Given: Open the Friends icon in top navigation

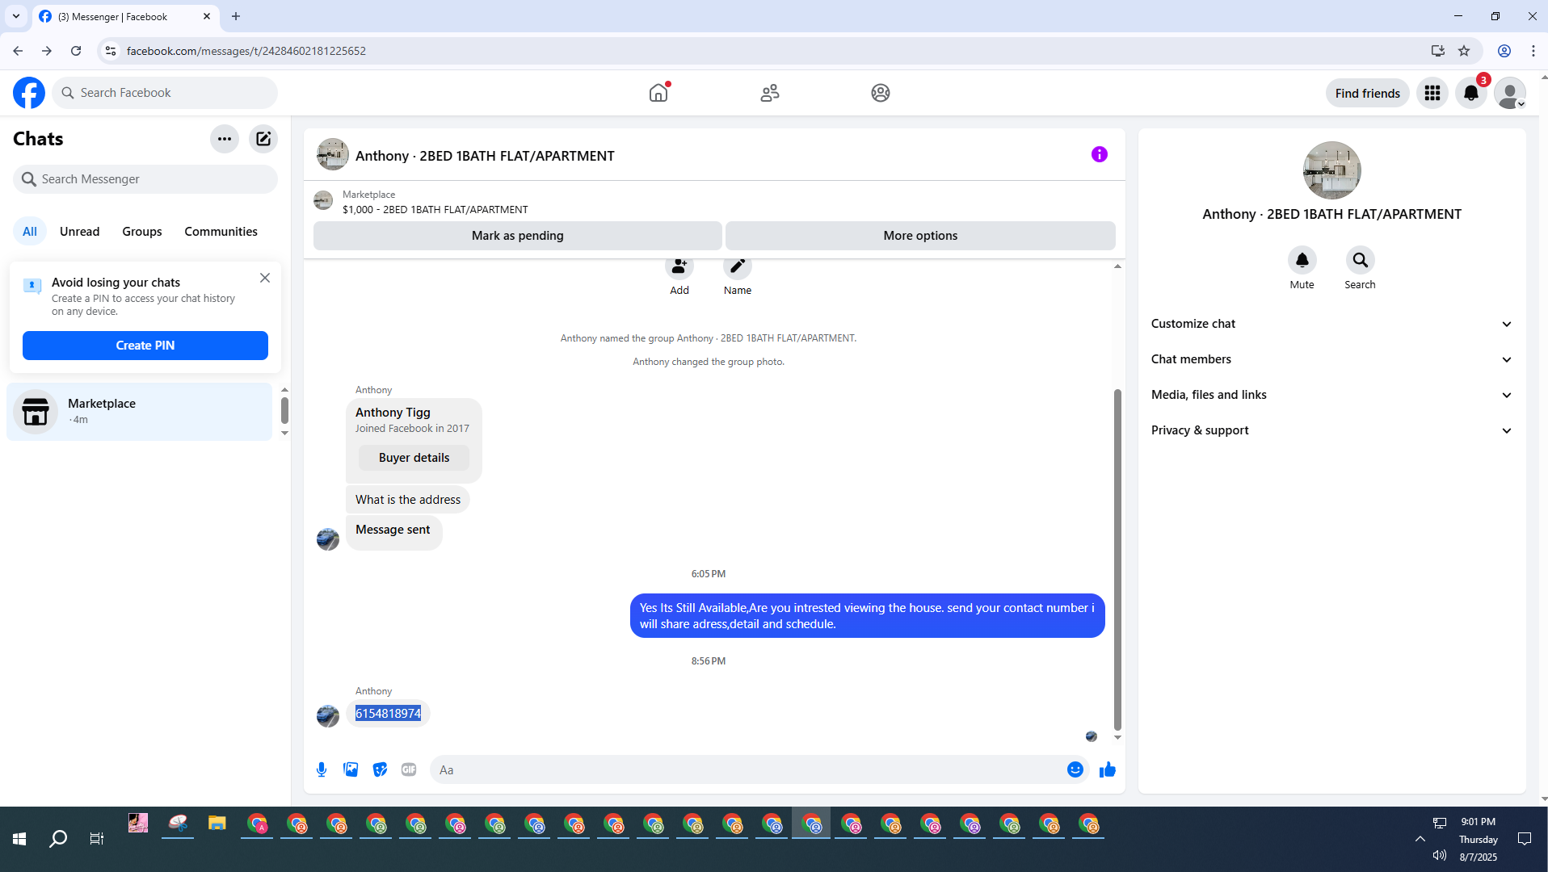Looking at the screenshot, I should [x=770, y=93].
